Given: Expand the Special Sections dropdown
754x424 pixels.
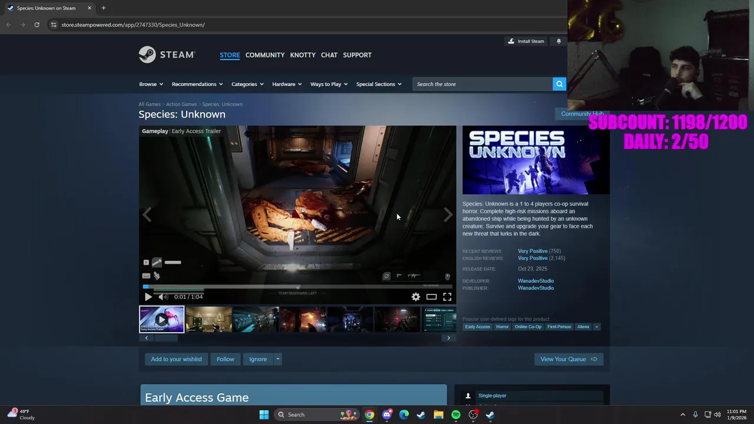Looking at the screenshot, I should (x=379, y=84).
